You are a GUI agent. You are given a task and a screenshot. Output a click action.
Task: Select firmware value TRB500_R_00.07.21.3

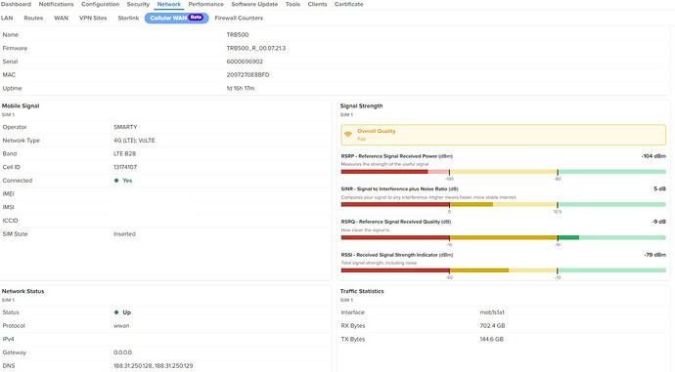[256, 48]
